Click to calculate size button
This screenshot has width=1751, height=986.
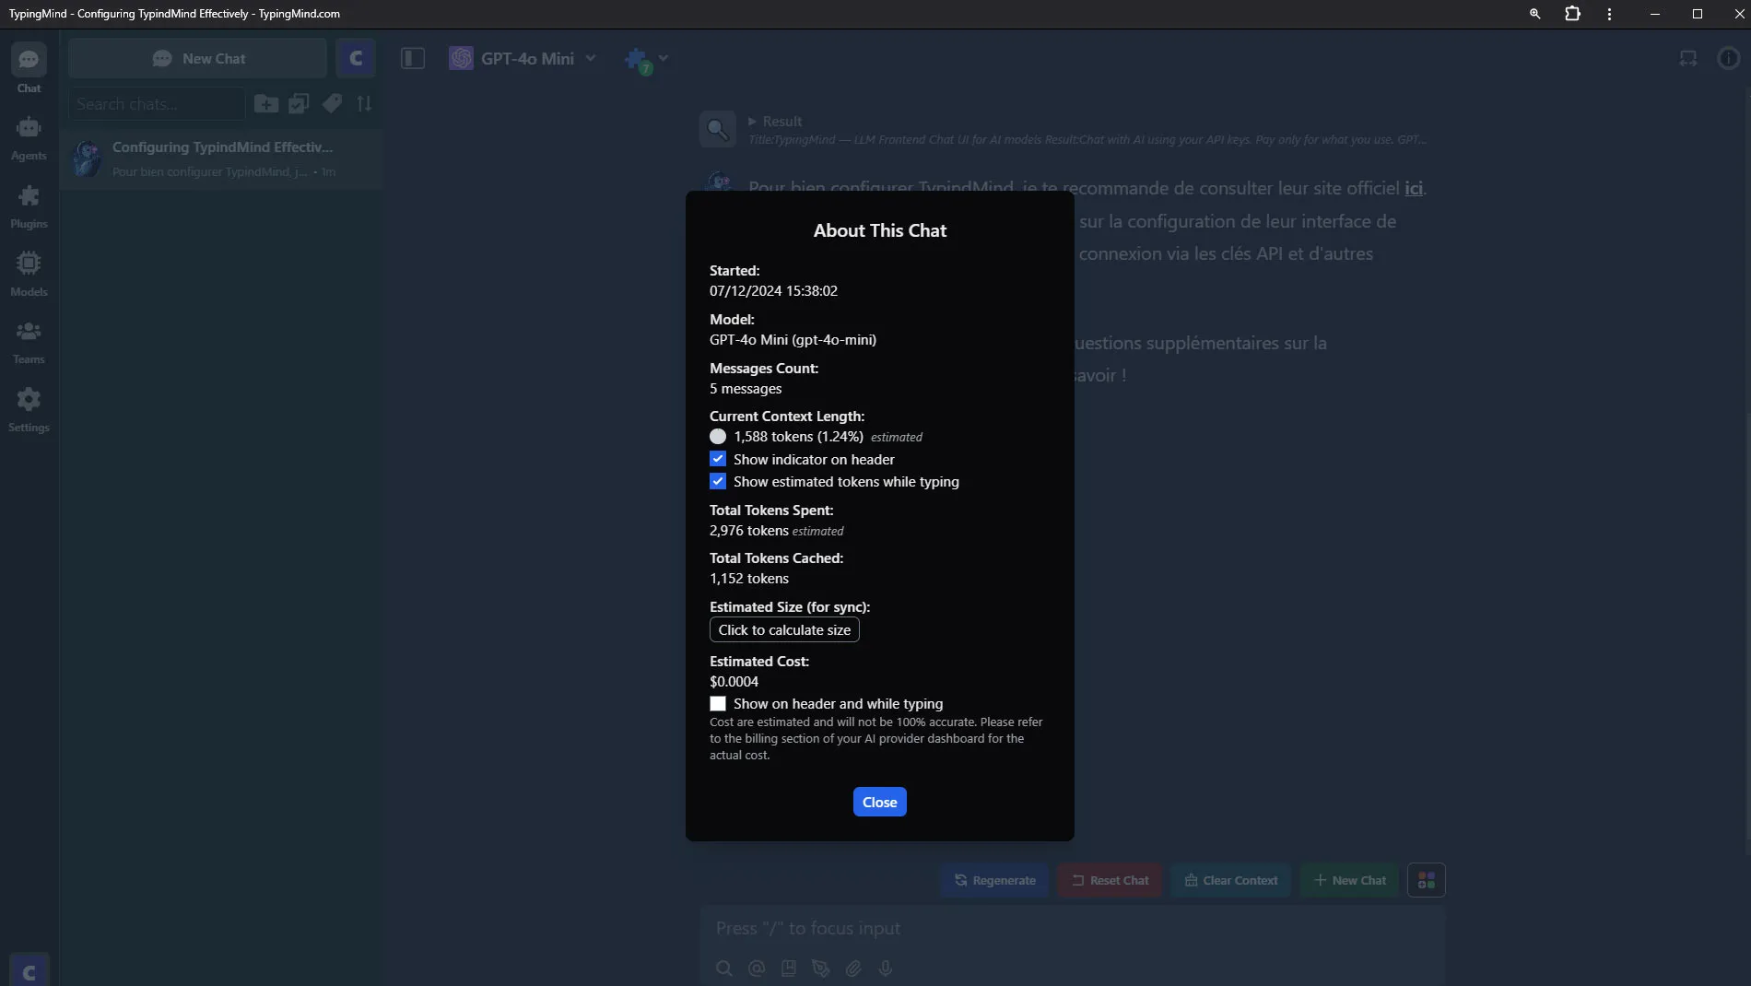(784, 629)
